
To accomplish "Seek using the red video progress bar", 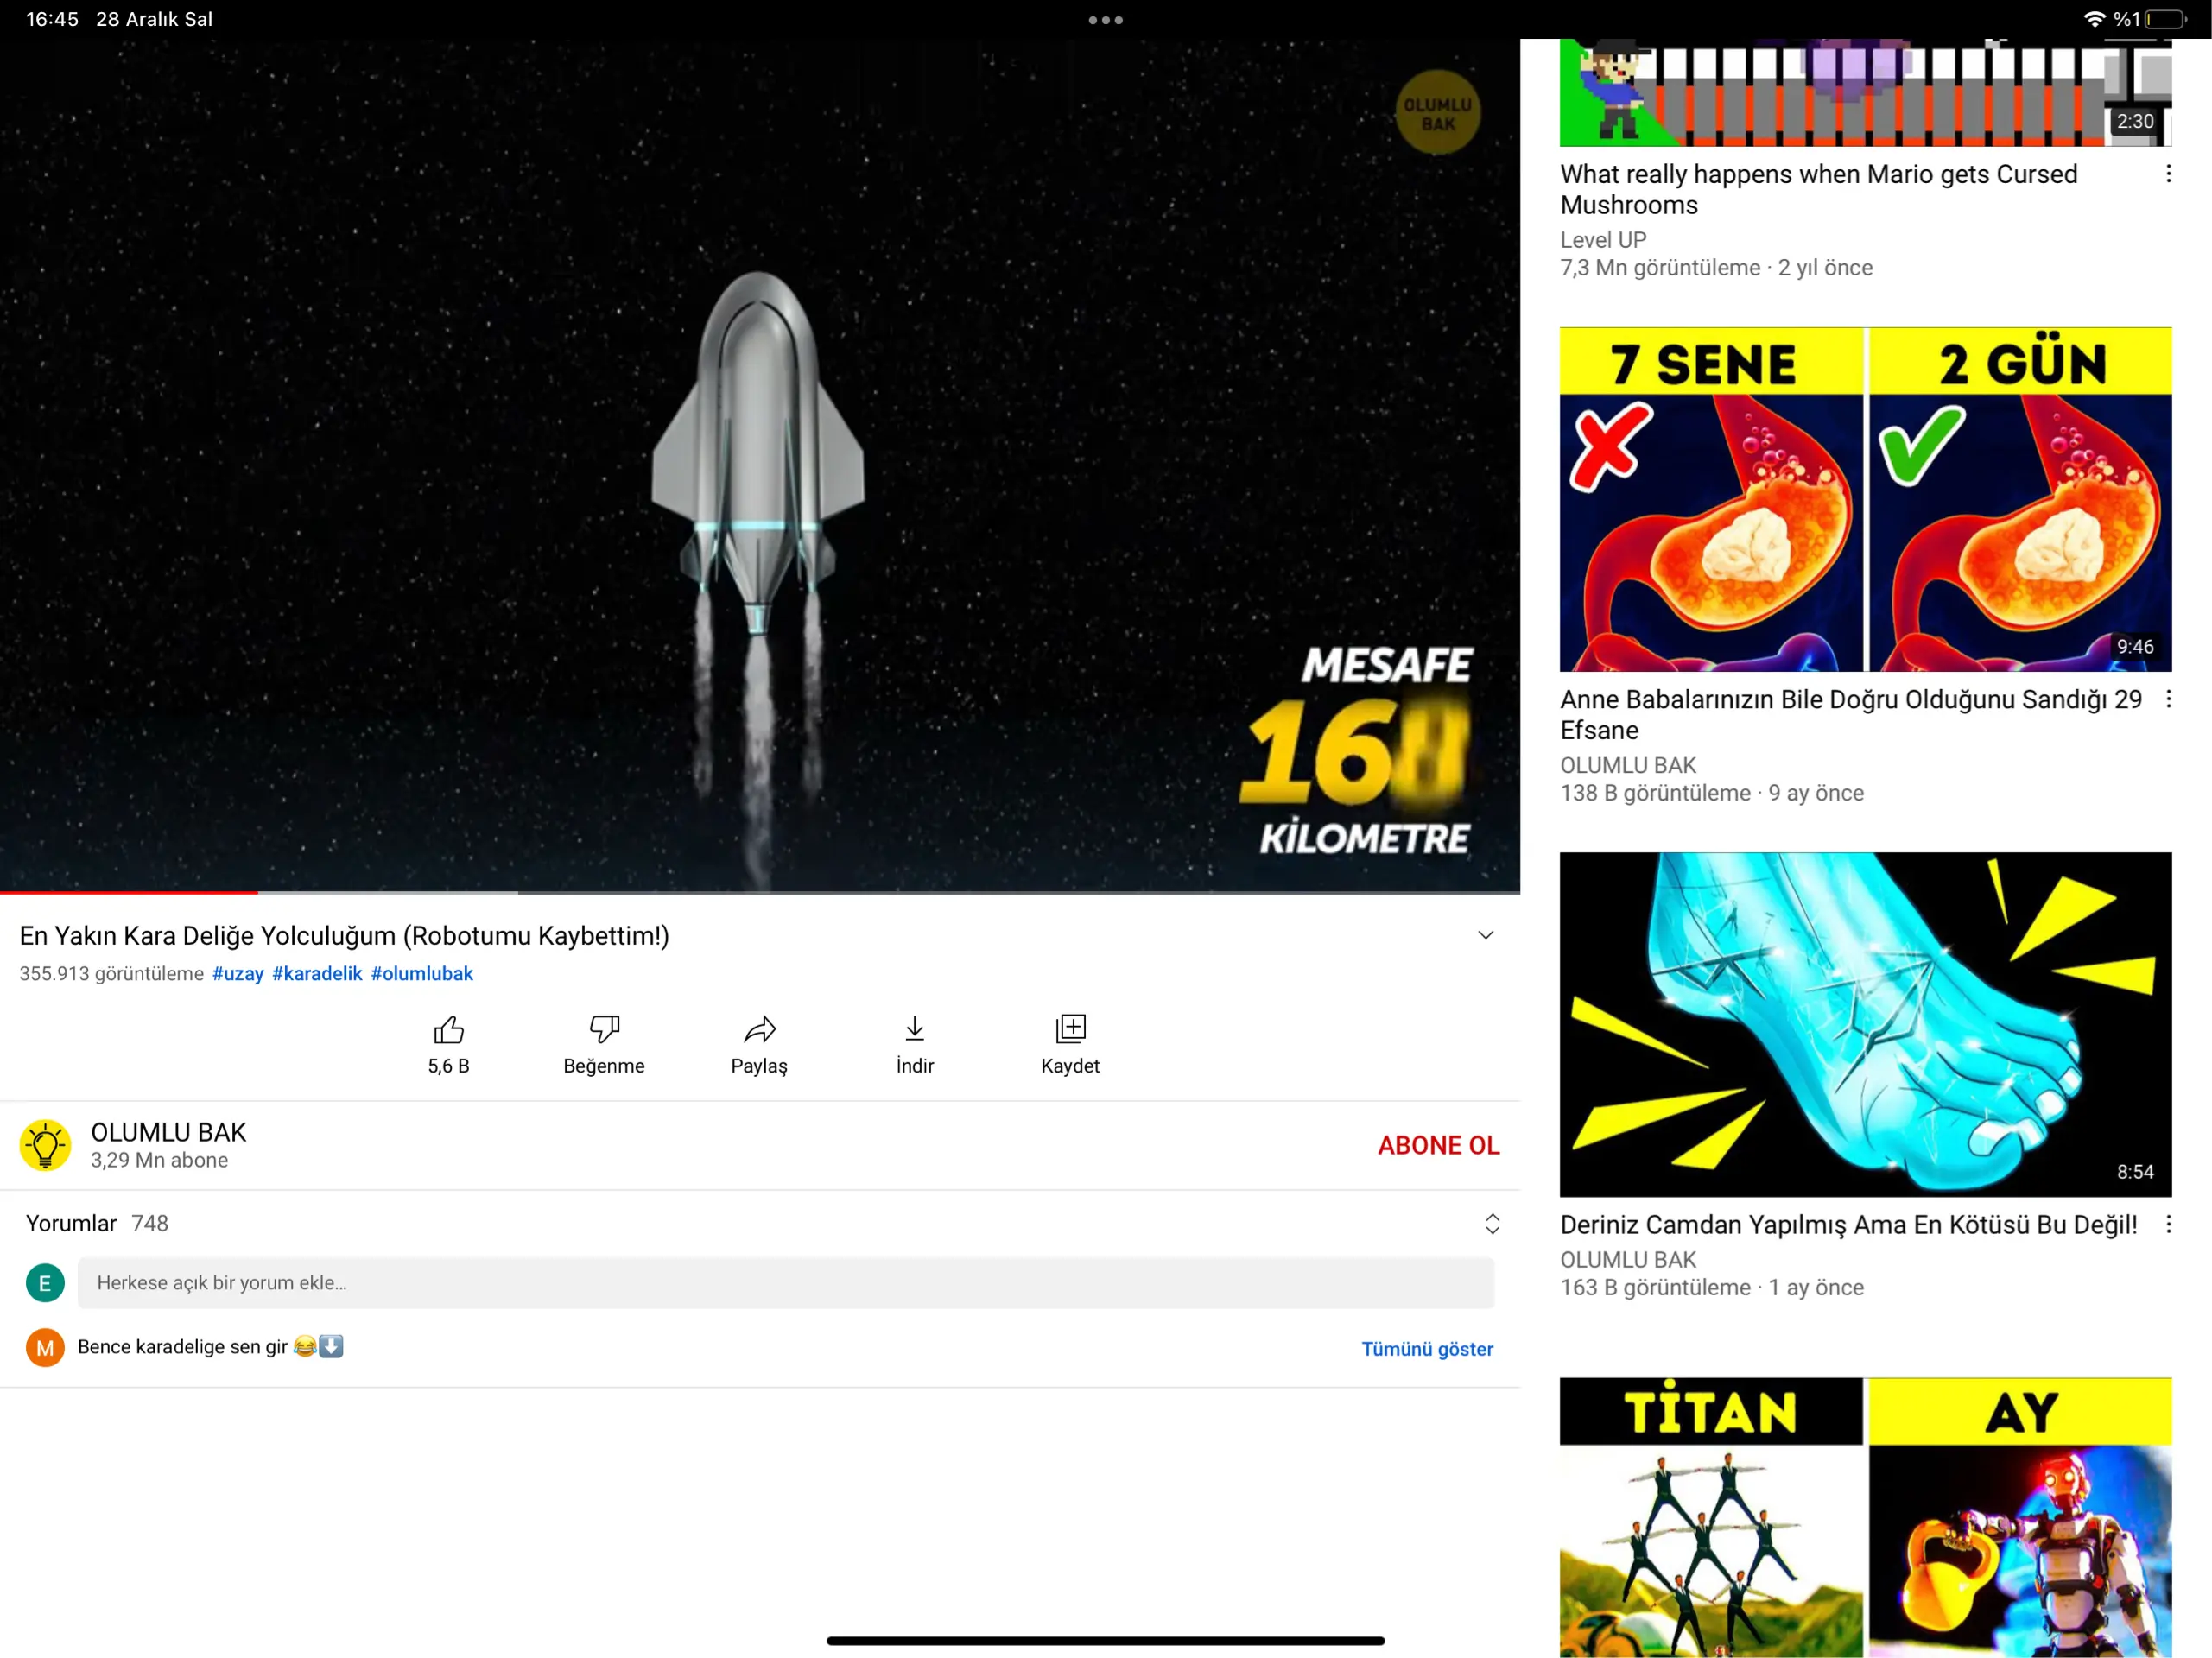I will click(x=129, y=891).
